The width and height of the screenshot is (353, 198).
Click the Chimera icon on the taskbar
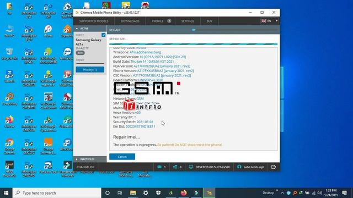pyautogui.click(x=209, y=193)
